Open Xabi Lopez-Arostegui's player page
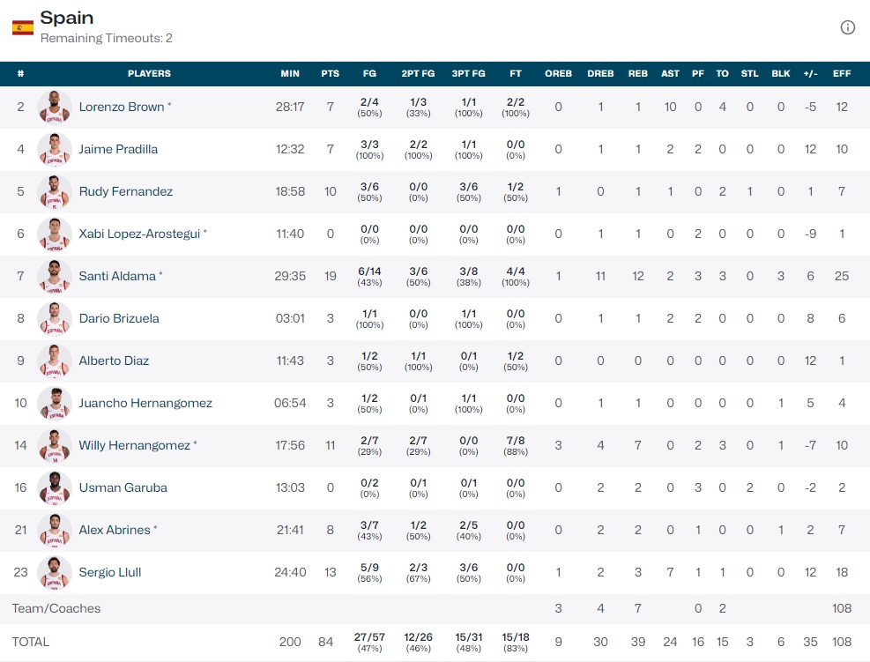This screenshot has height=662, width=870. (x=140, y=234)
